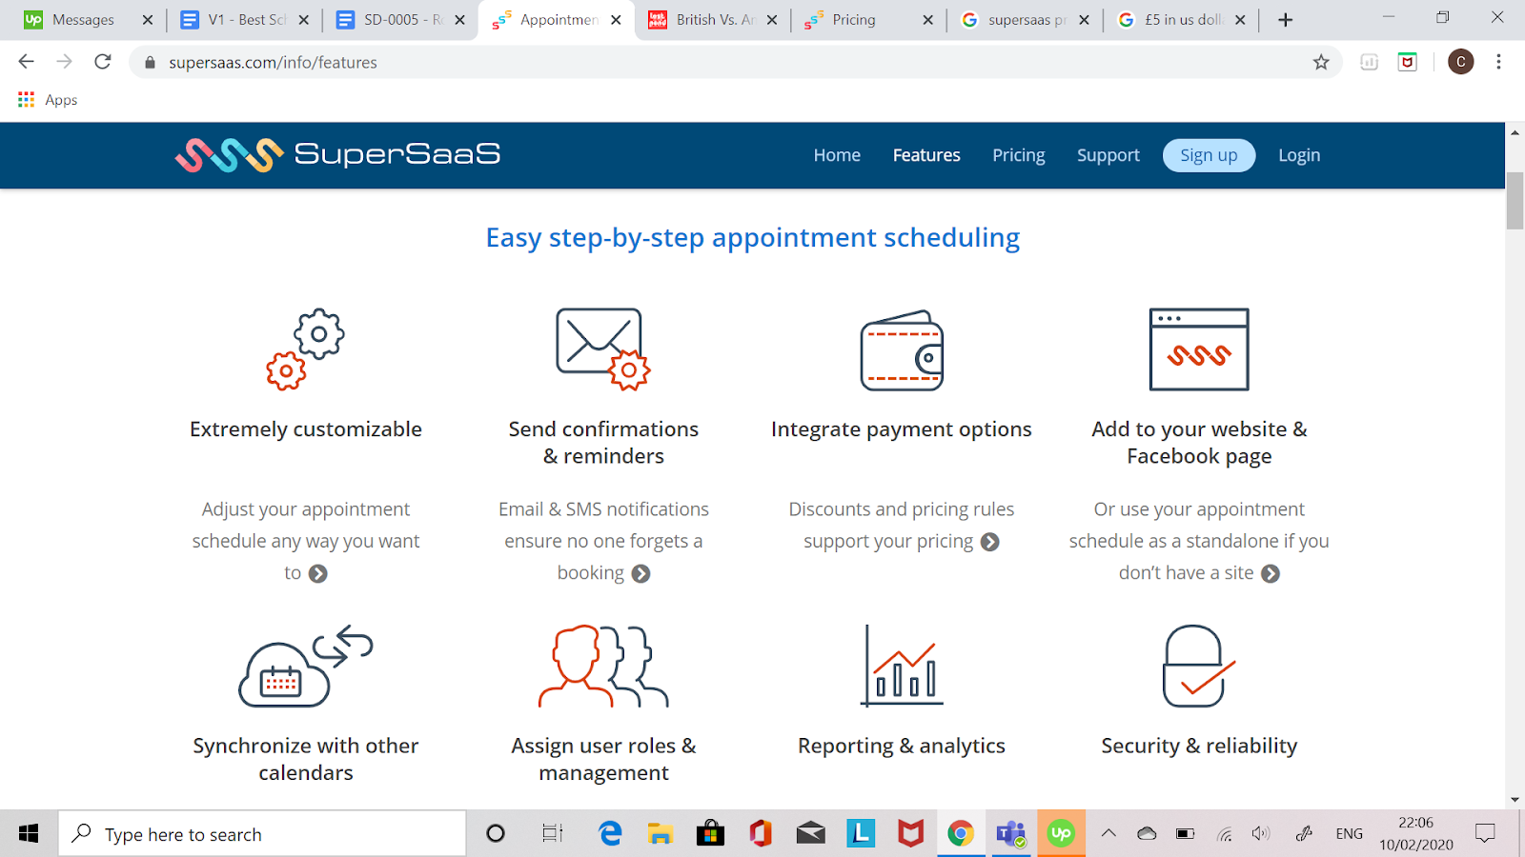Open Features in site navigation

(926, 155)
